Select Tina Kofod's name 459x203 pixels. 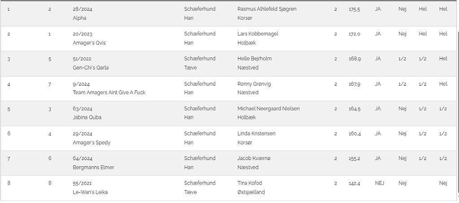coord(249,183)
